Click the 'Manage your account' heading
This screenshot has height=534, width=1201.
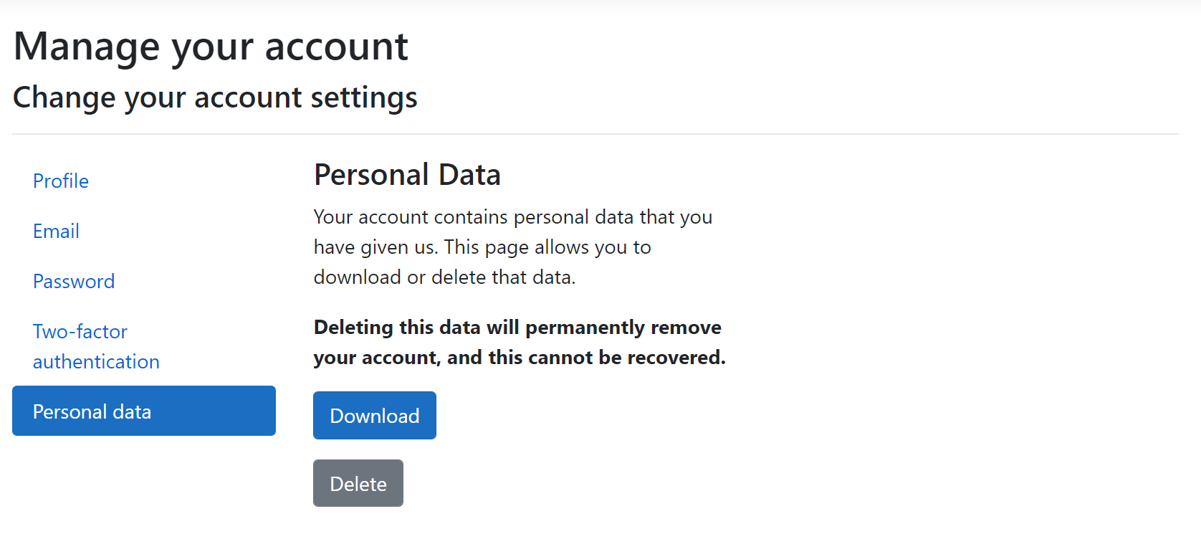coord(211,47)
